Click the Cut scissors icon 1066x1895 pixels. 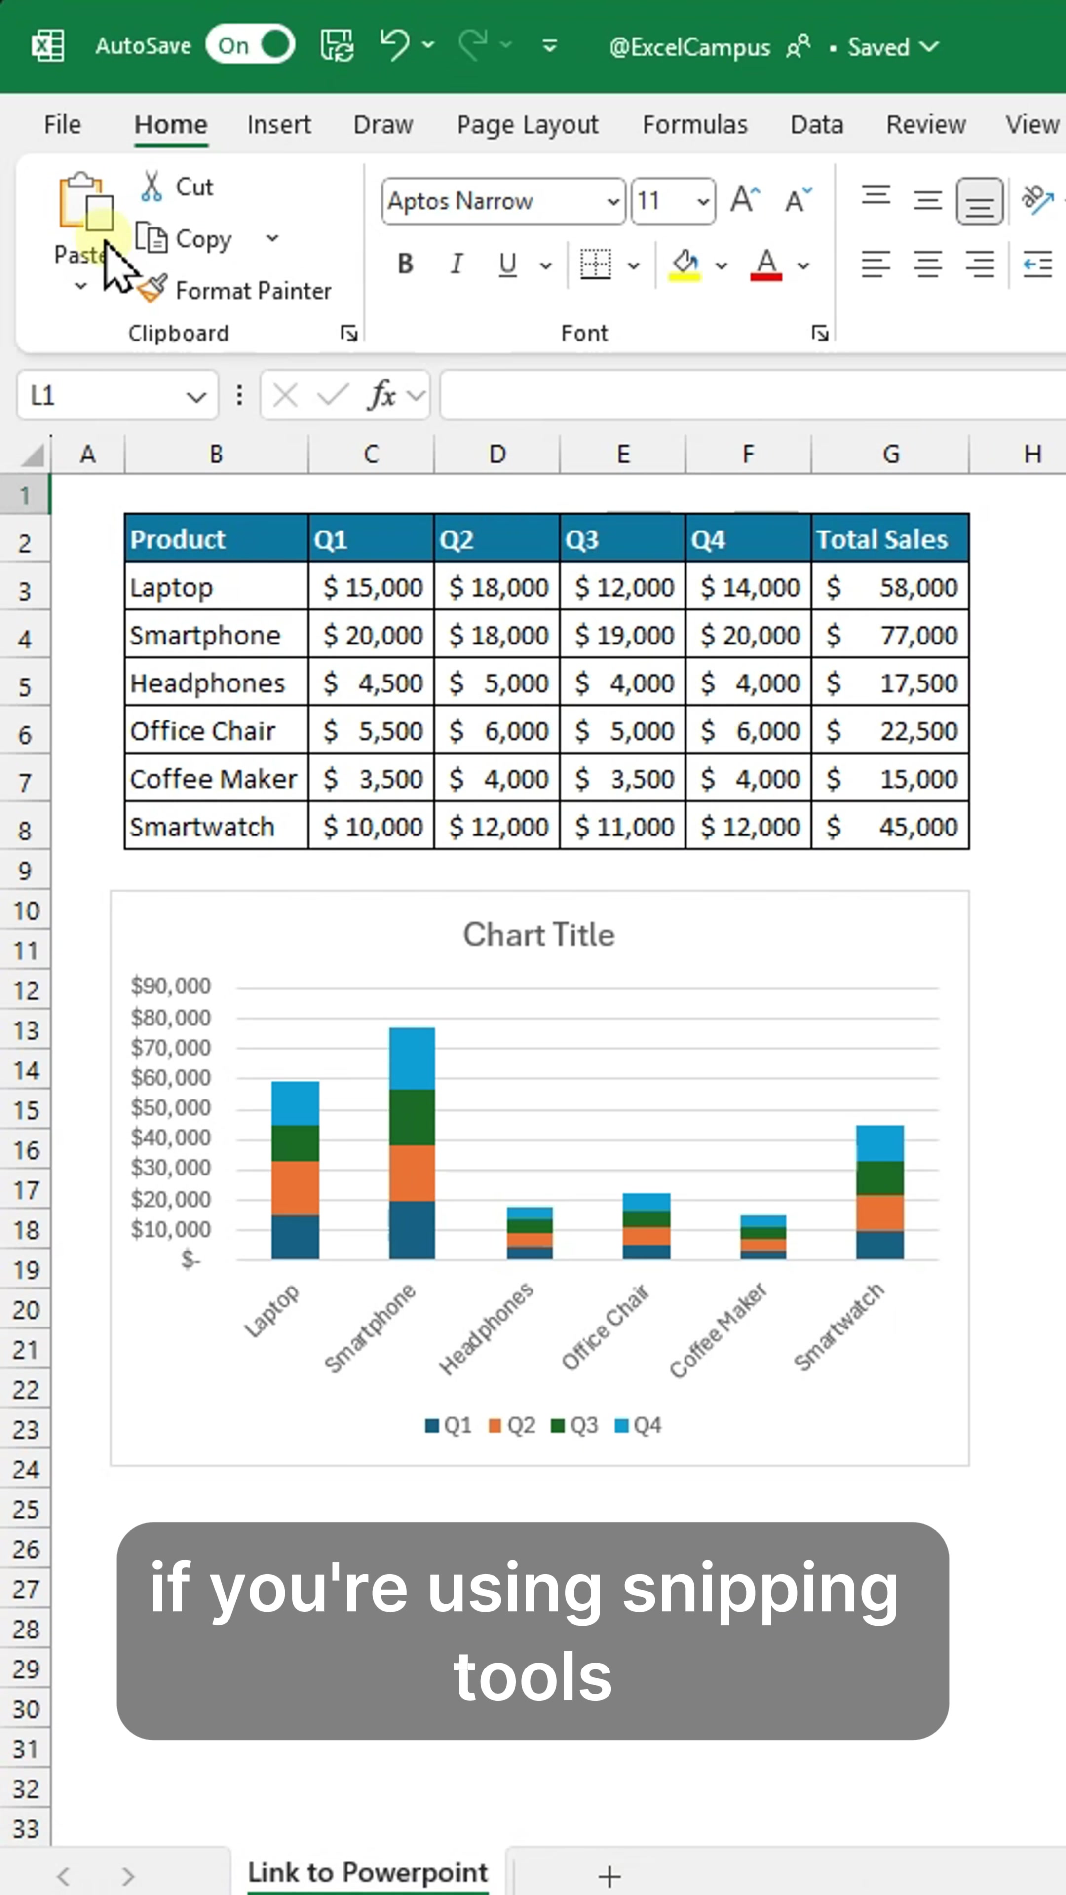coord(152,187)
